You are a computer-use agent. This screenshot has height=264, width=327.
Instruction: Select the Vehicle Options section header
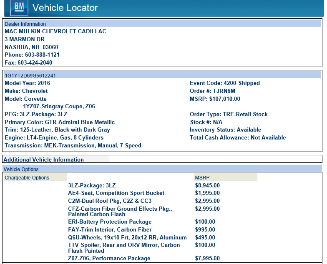pyautogui.click(x=162, y=169)
